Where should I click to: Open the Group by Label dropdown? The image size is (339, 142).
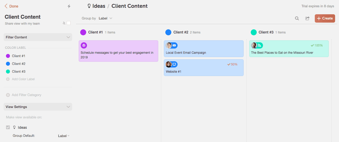click(x=105, y=18)
